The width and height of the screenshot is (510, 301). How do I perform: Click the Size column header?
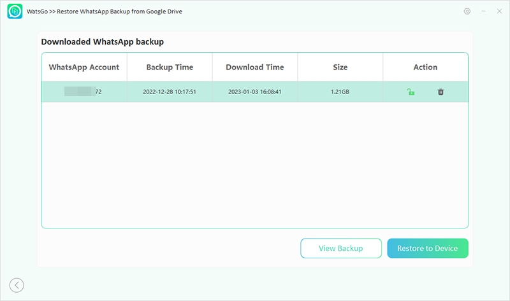point(340,67)
